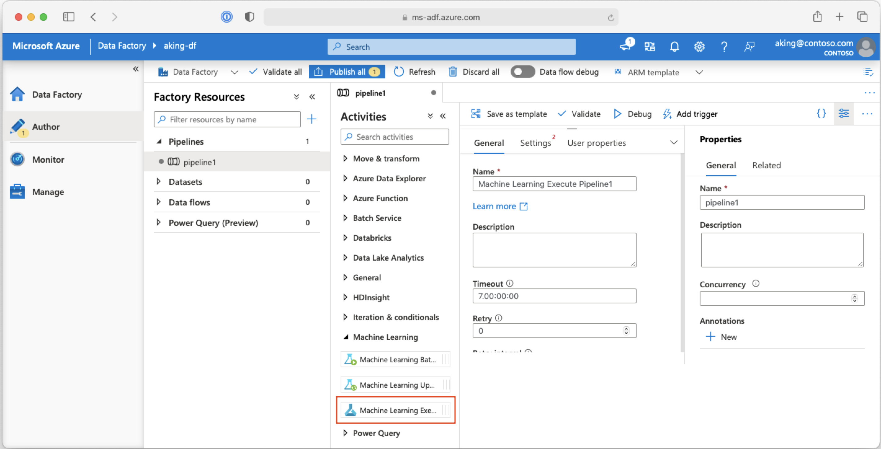This screenshot has height=449, width=881.
Task: Adjust the Retry stepper value
Action: click(627, 330)
